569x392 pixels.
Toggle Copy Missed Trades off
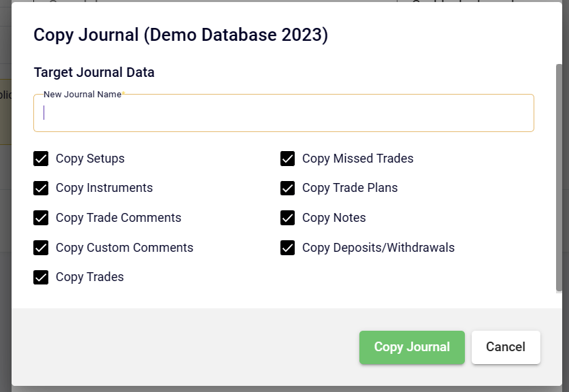pos(287,159)
